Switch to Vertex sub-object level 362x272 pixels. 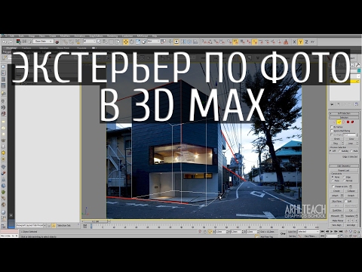pos(334,122)
